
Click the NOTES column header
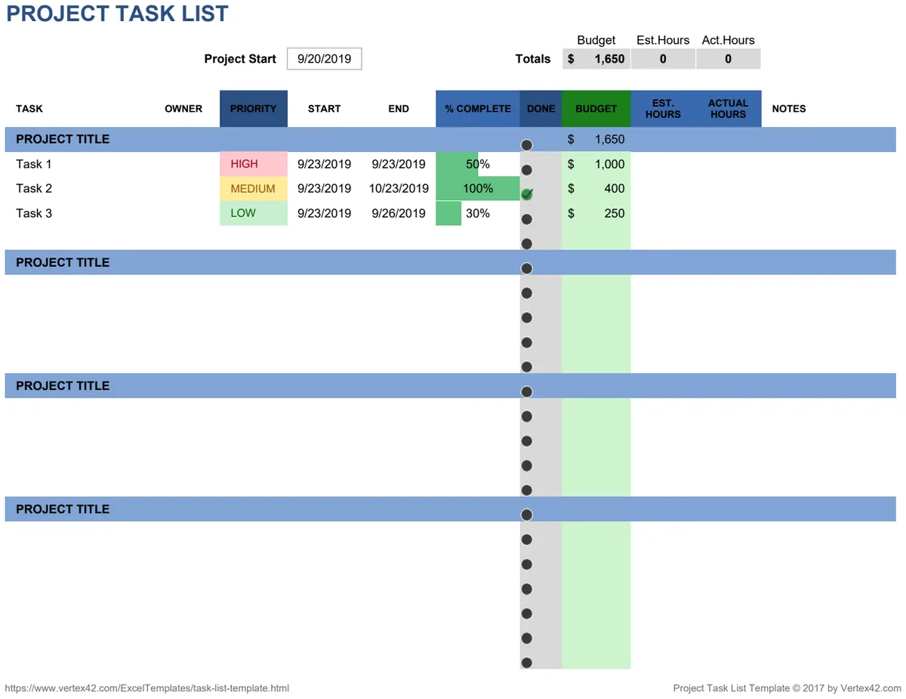pos(789,109)
